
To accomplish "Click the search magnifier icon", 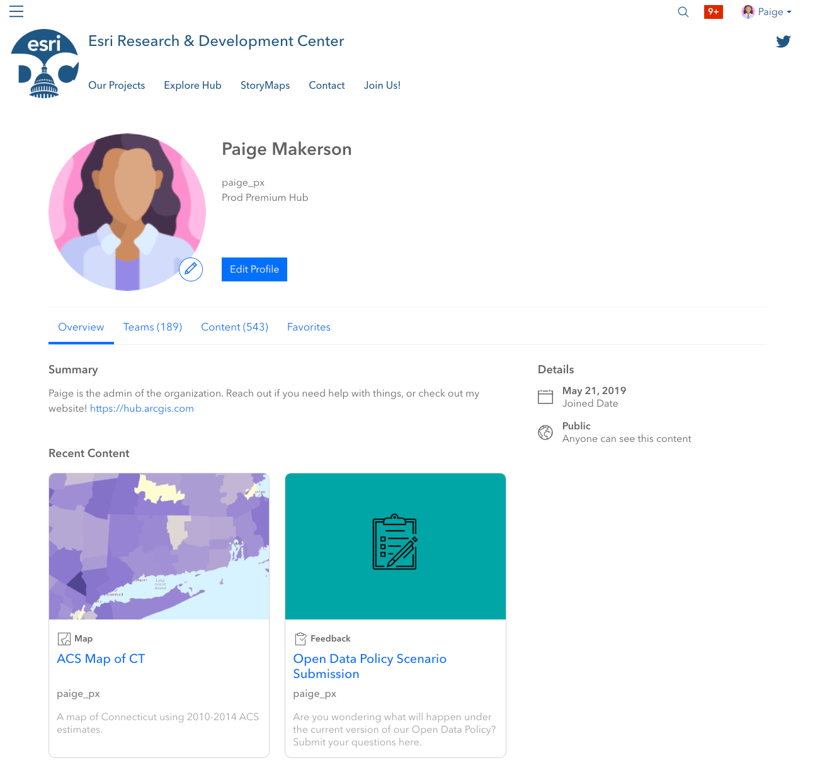I will [x=683, y=12].
